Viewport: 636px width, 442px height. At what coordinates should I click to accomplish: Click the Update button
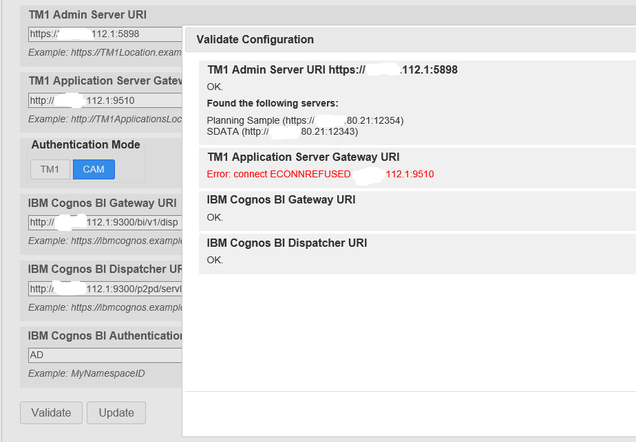(x=116, y=413)
